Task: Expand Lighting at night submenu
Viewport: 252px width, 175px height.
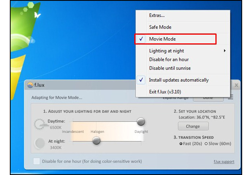Action: [183, 51]
